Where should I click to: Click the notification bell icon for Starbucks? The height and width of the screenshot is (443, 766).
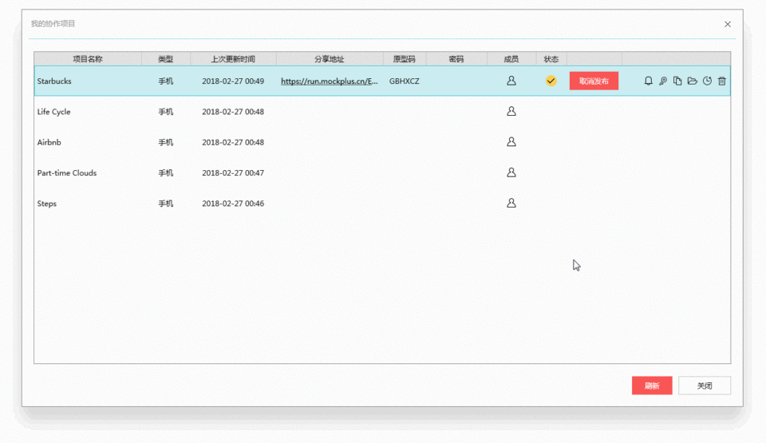(648, 81)
